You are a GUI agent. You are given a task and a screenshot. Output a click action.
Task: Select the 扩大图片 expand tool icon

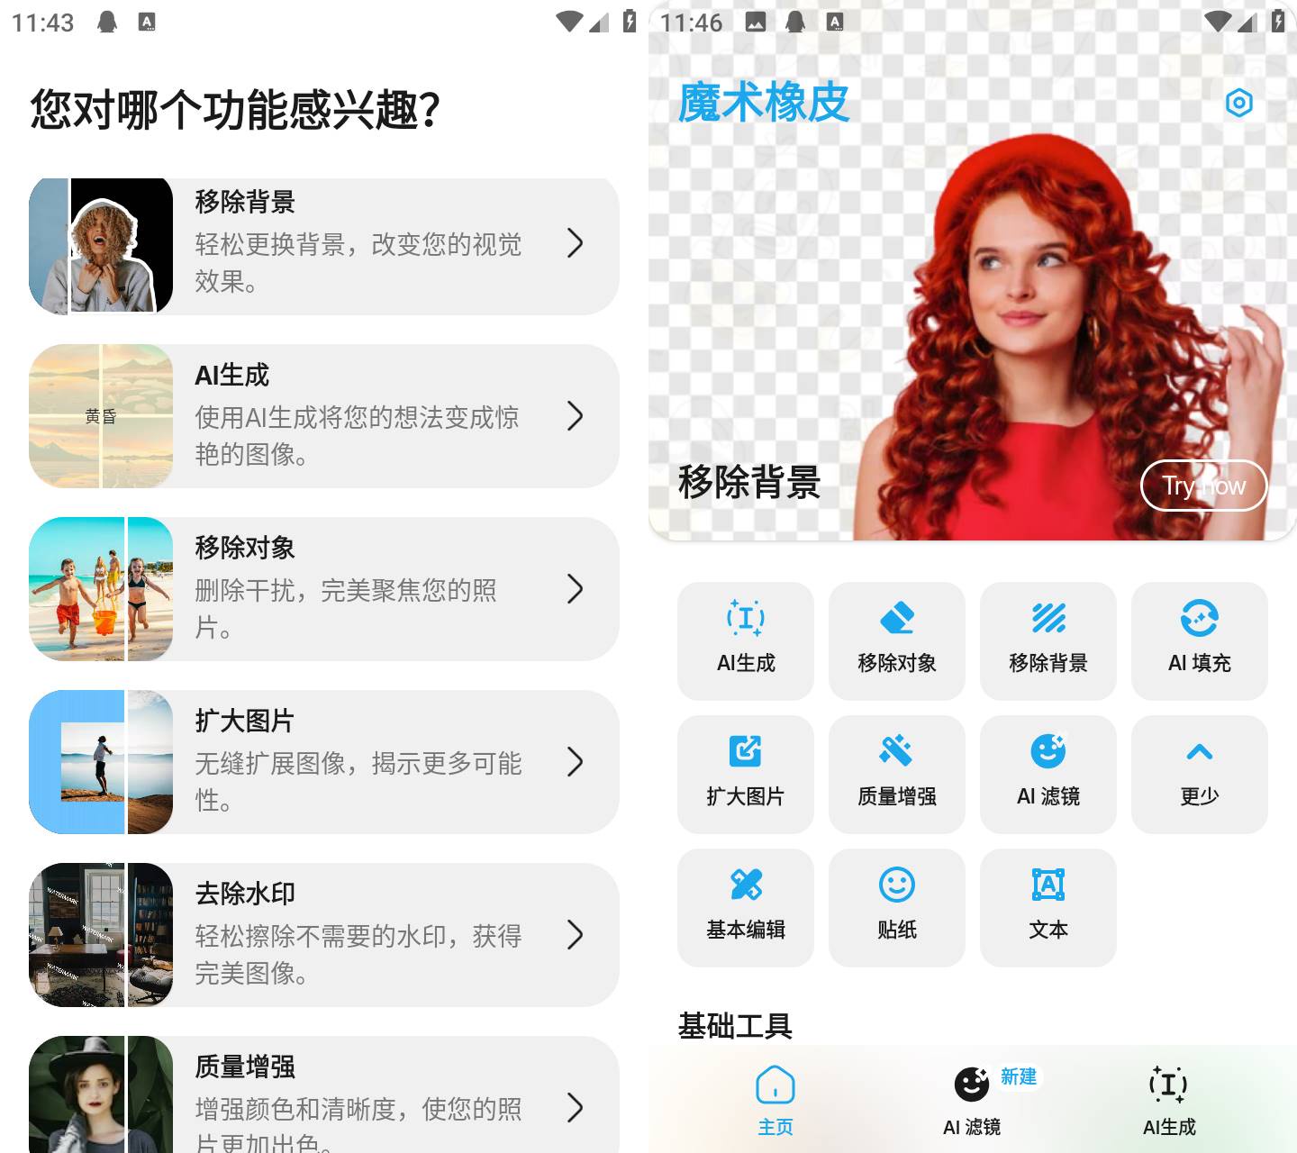[746, 751]
